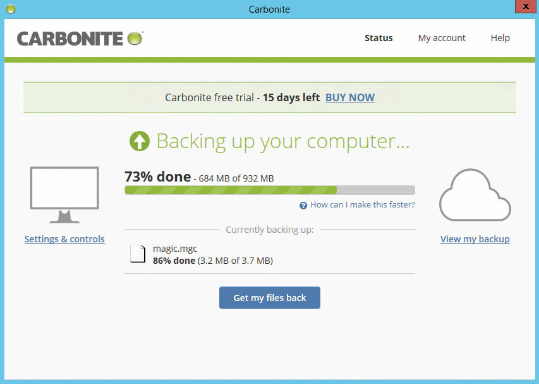Click the 15 days left trial text
Screen dimensions: 539x384
[x=291, y=97]
